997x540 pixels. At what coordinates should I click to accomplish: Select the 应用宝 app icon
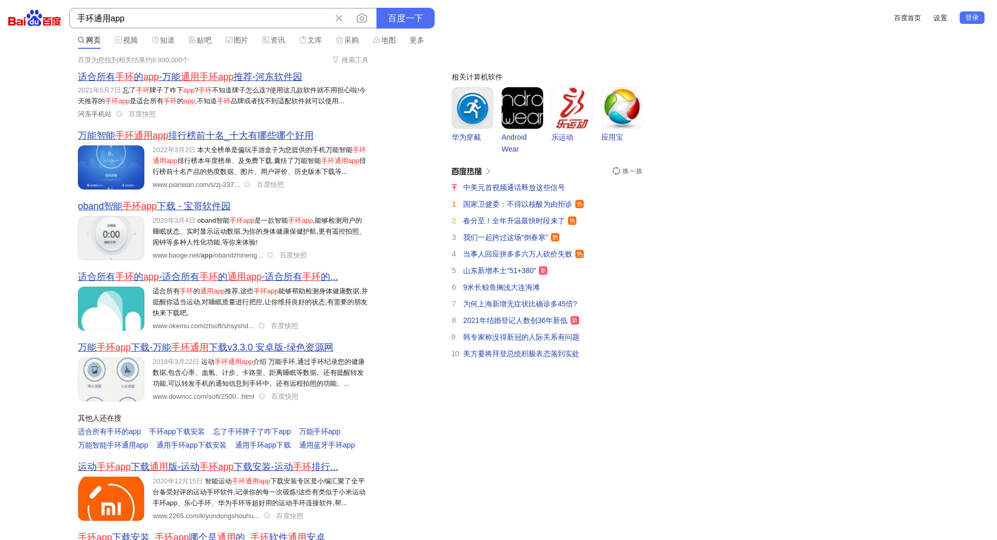[622, 108]
